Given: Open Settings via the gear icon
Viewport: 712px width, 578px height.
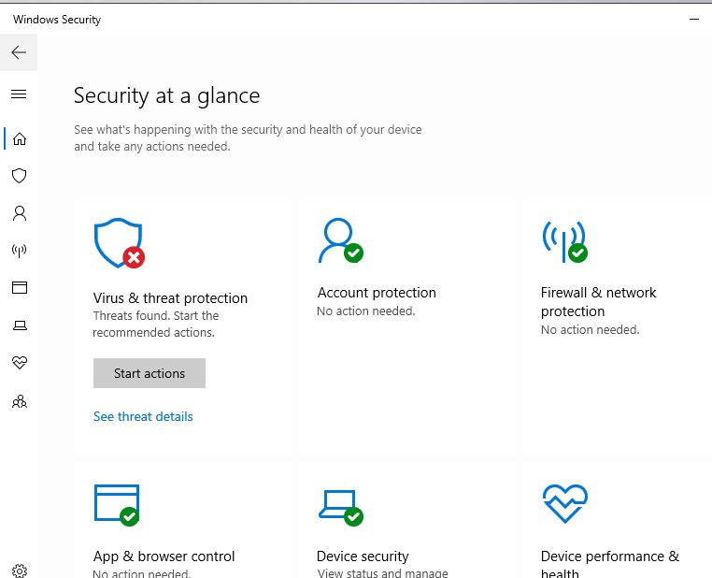Looking at the screenshot, I should (20, 571).
